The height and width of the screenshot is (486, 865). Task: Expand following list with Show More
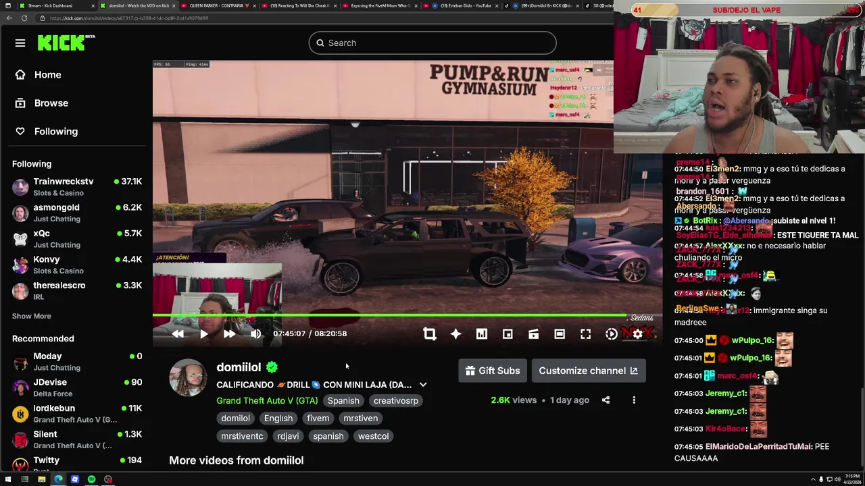click(x=31, y=316)
